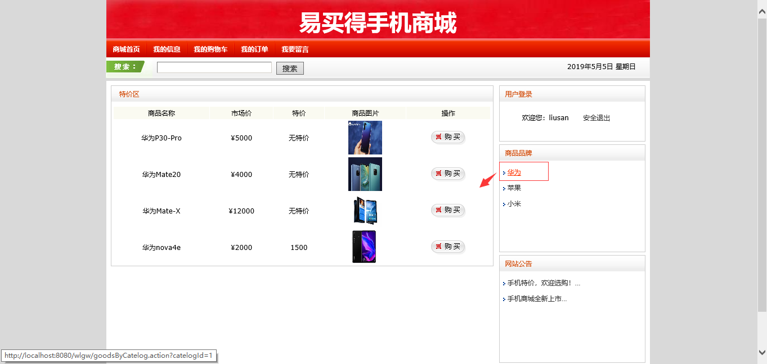Click the 搜索 search button
767x364 pixels.
[x=290, y=68]
